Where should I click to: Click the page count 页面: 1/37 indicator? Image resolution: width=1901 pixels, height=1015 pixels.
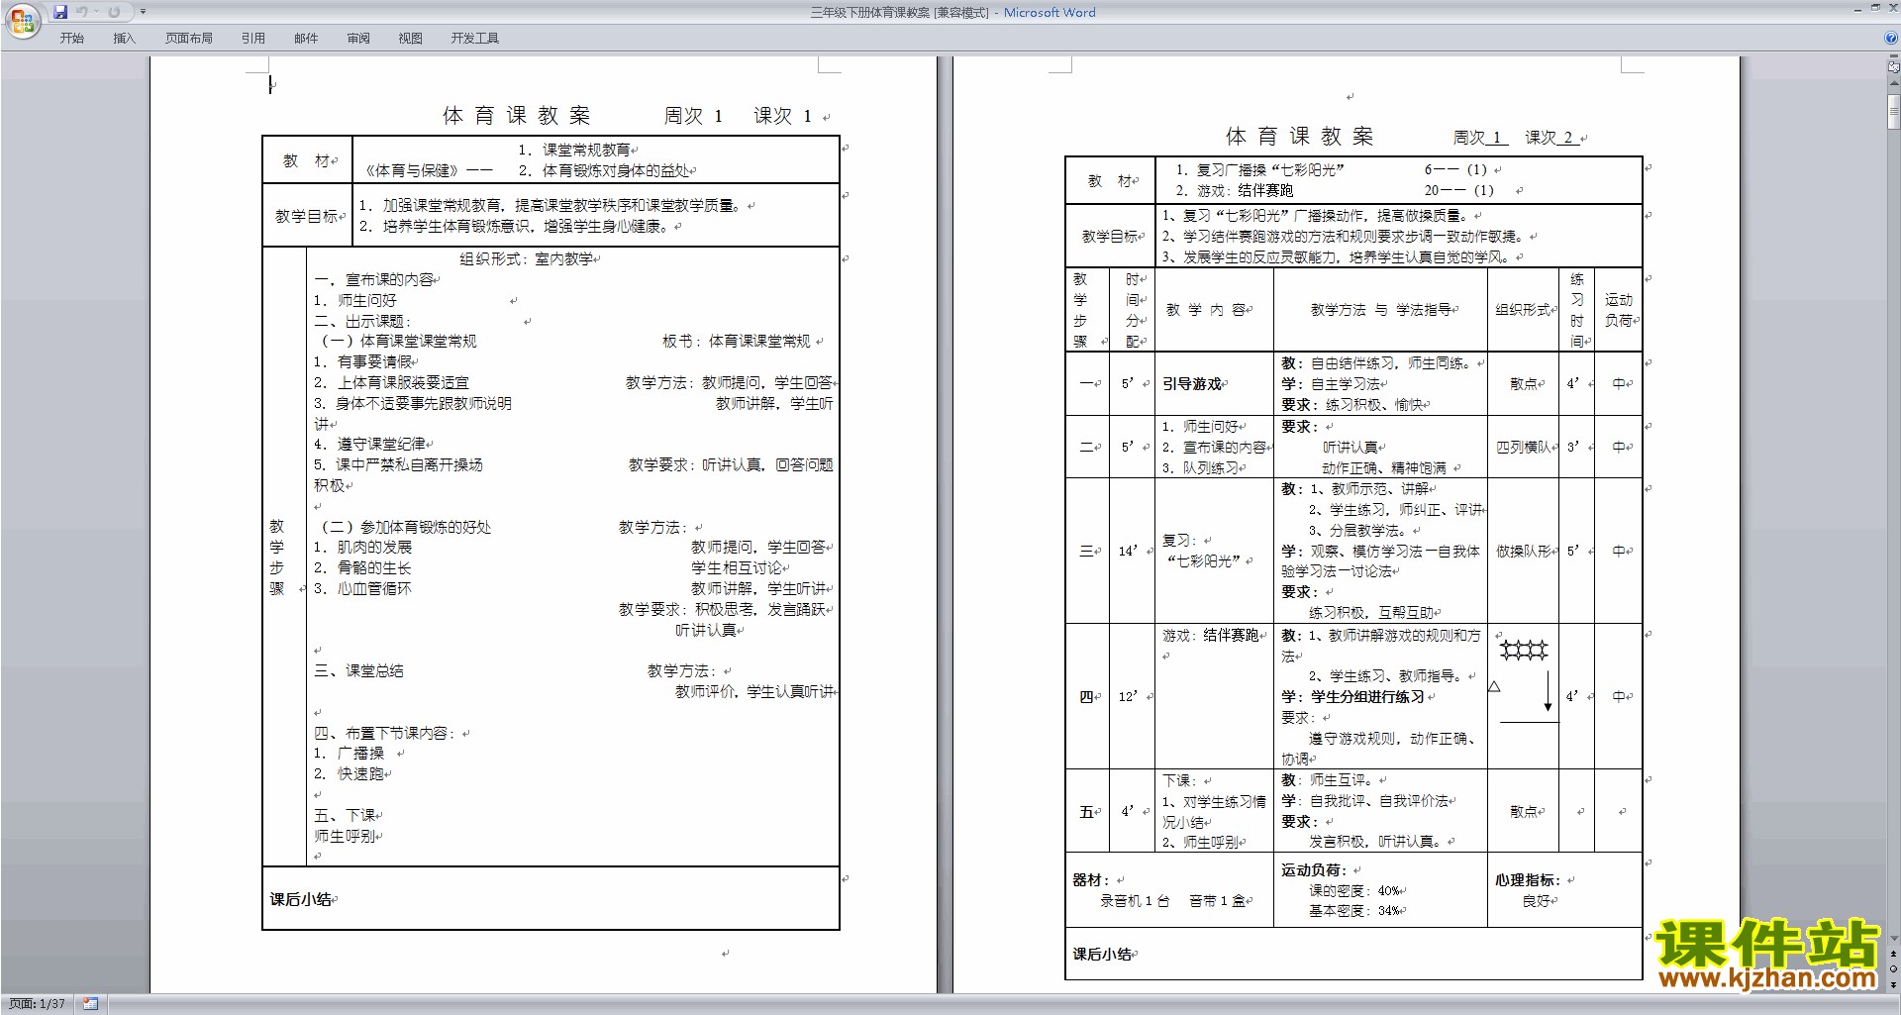[x=37, y=1004]
